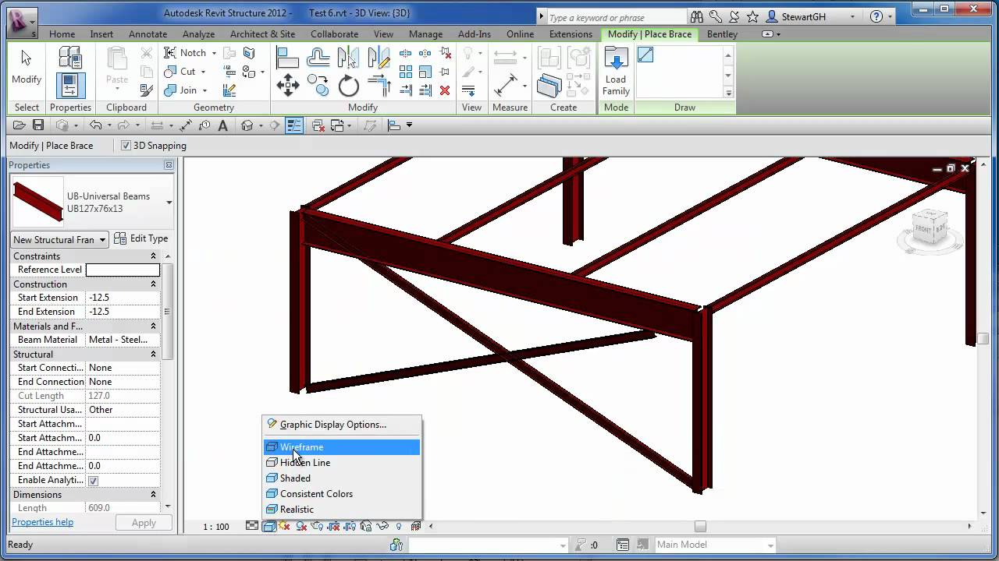This screenshot has width=999, height=561.
Task: Click the Notch geometry tool
Action: (187, 53)
